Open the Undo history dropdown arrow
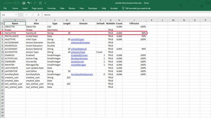This screenshot has width=211, height=118. (31, 3)
